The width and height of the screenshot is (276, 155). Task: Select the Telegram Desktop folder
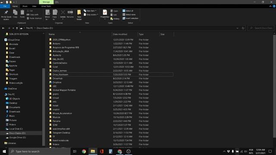pos(61,133)
